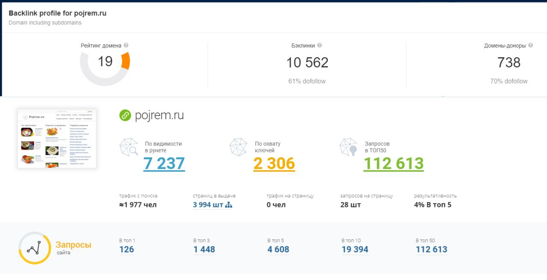Click the circular Запросы graph icon
The height and width of the screenshot is (280, 547).
[35, 248]
